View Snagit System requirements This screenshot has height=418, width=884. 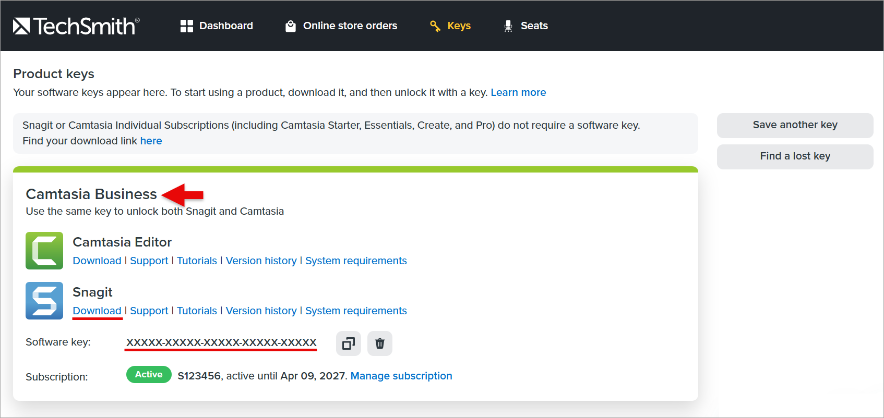click(356, 311)
